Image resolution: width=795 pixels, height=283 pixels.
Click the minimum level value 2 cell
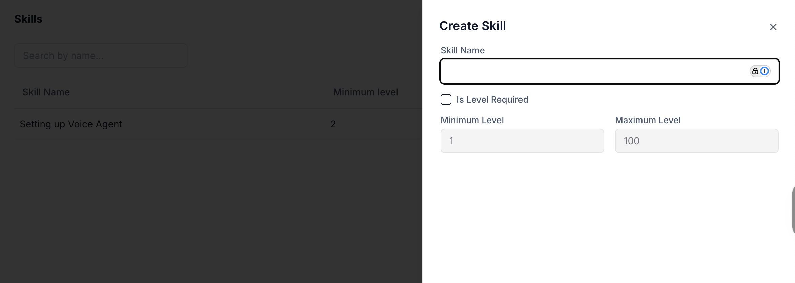333,124
